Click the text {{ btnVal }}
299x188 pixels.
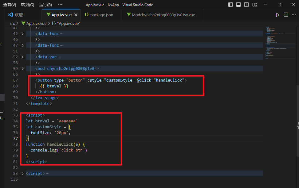click(54, 86)
